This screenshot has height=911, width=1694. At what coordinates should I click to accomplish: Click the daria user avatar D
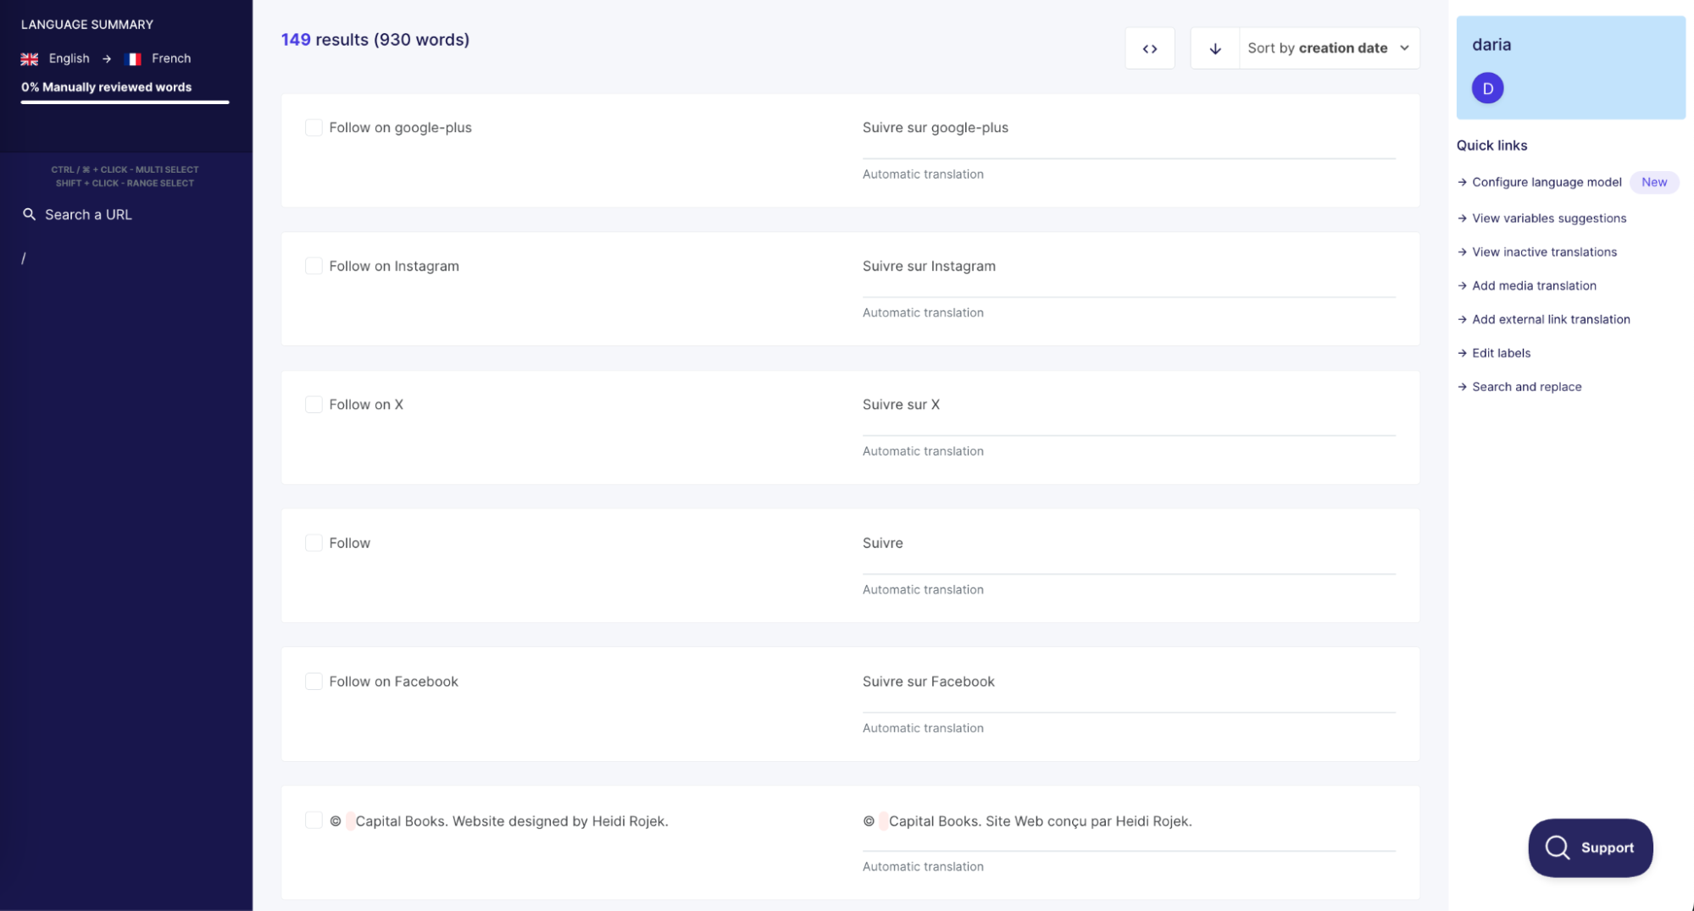[1487, 88]
